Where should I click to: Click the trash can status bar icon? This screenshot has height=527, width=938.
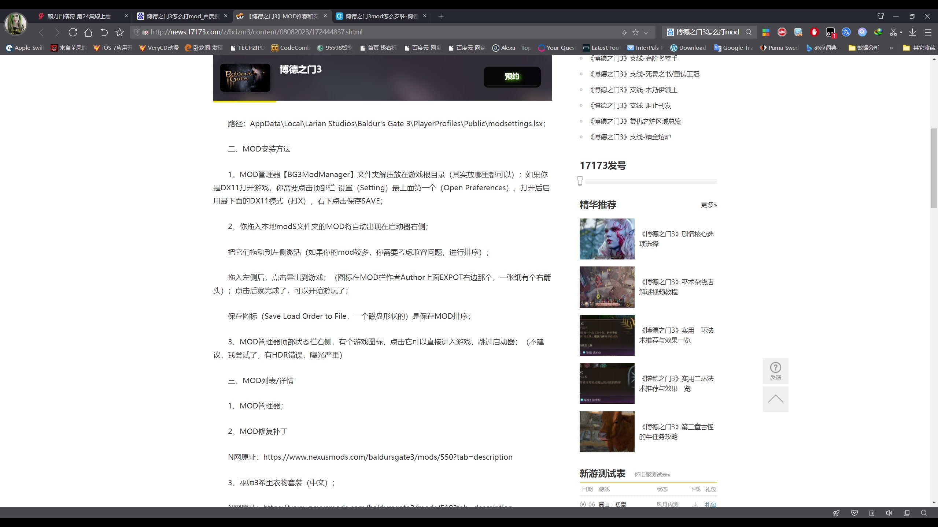click(872, 513)
